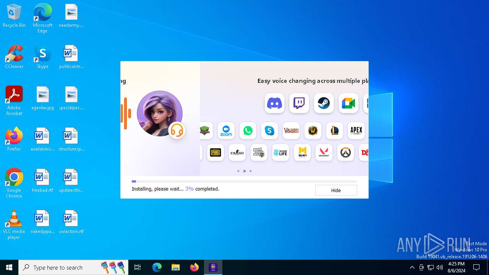Open Microsoft Edge from the taskbar

pyautogui.click(x=157, y=267)
